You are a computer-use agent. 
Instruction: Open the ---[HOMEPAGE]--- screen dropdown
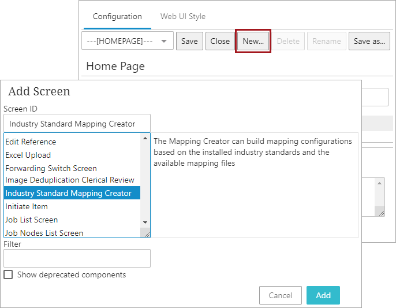point(128,41)
